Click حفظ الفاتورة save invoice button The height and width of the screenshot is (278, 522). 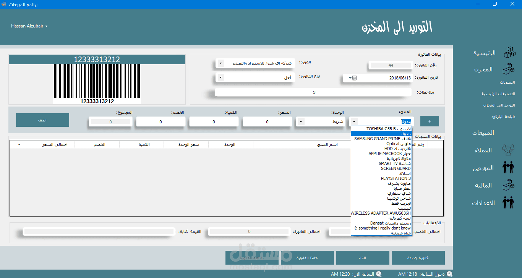pos(307,258)
